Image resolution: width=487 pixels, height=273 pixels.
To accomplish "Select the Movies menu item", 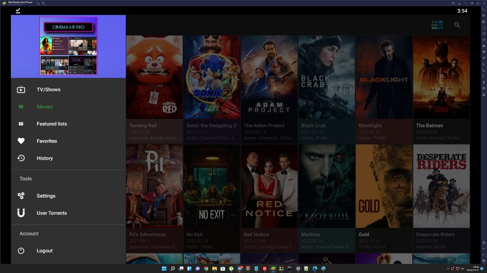I will [45, 107].
